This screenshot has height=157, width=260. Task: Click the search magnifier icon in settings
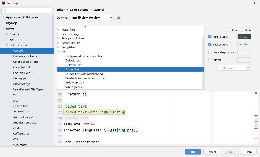pyautogui.click(x=4, y=11)
